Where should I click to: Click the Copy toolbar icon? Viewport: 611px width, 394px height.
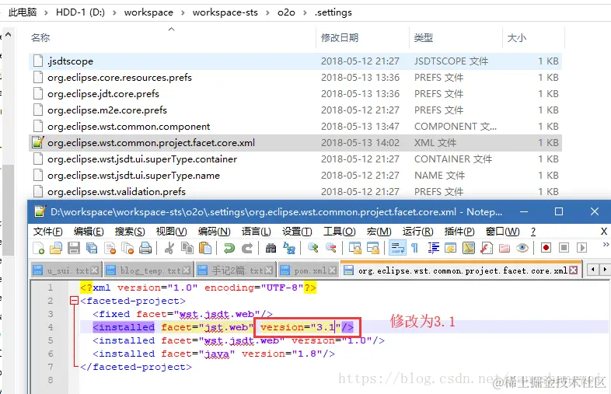point(187,248)
